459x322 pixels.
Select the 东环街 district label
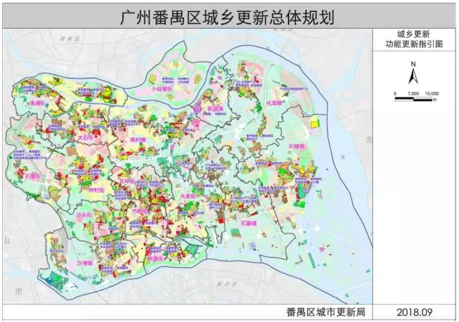pyautogui.click(x=127, y=181)
